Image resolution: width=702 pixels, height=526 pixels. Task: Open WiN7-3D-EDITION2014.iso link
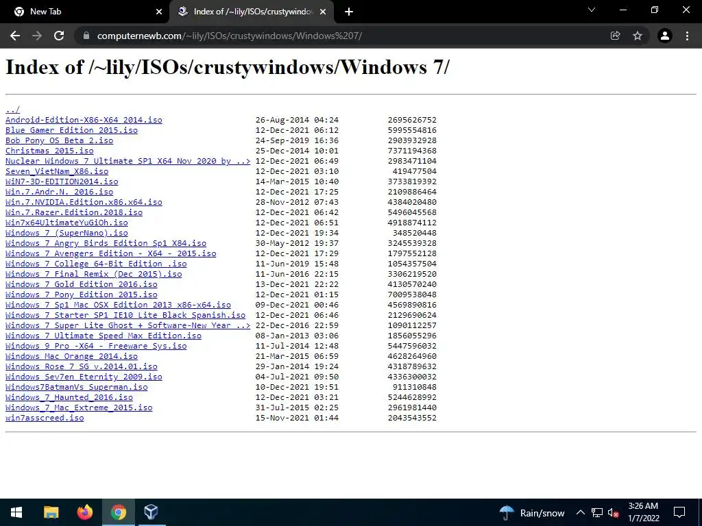tap(62, 181)
